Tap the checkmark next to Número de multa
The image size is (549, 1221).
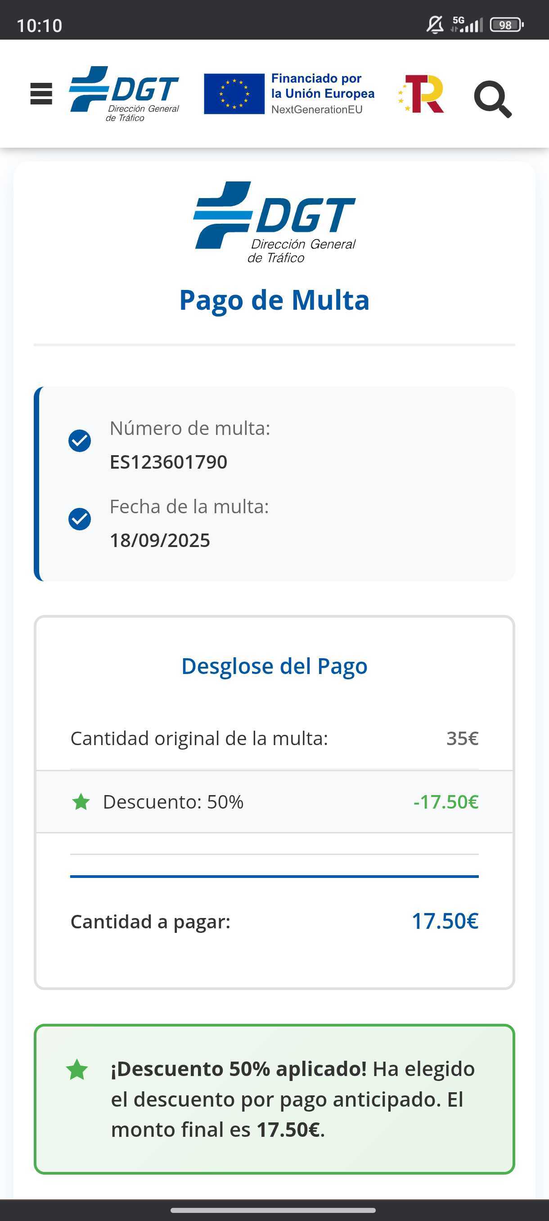click(80, 441)
